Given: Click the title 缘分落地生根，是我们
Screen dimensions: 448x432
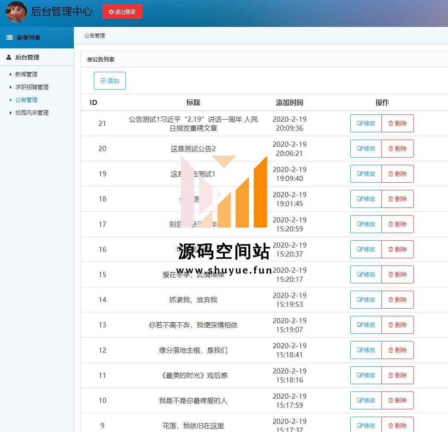Looking at the screenshot, I should point(193,350).
